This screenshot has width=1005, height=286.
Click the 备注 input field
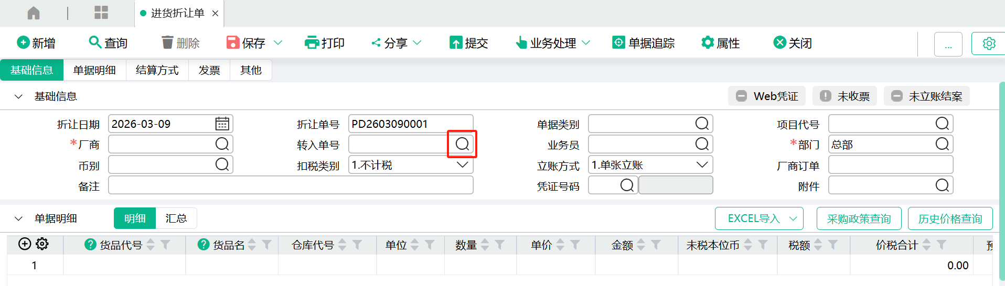[291, 185]
